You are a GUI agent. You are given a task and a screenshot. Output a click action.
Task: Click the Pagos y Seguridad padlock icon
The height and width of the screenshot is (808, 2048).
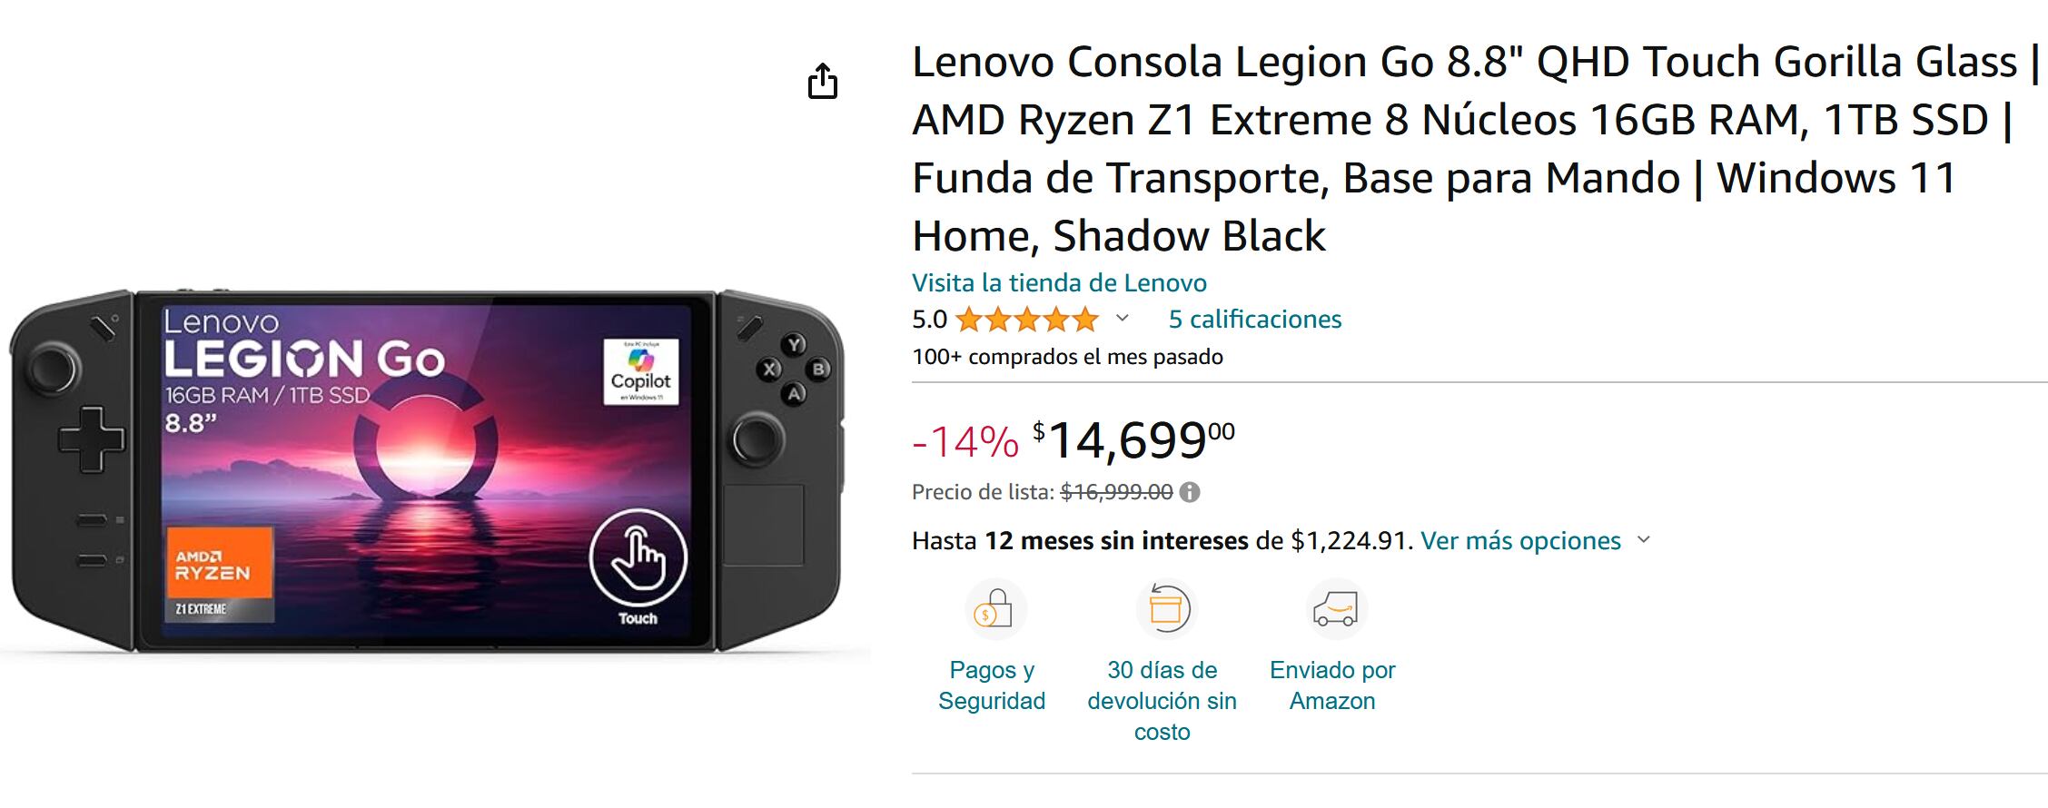(x=994, y=610)
